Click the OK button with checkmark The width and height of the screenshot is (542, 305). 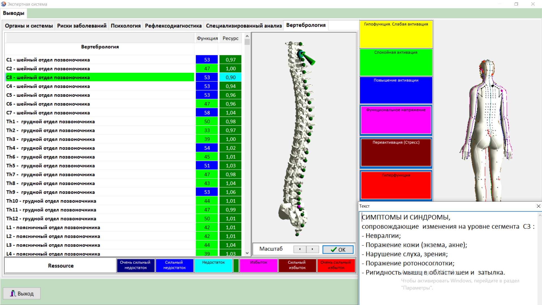click(338, 249)
